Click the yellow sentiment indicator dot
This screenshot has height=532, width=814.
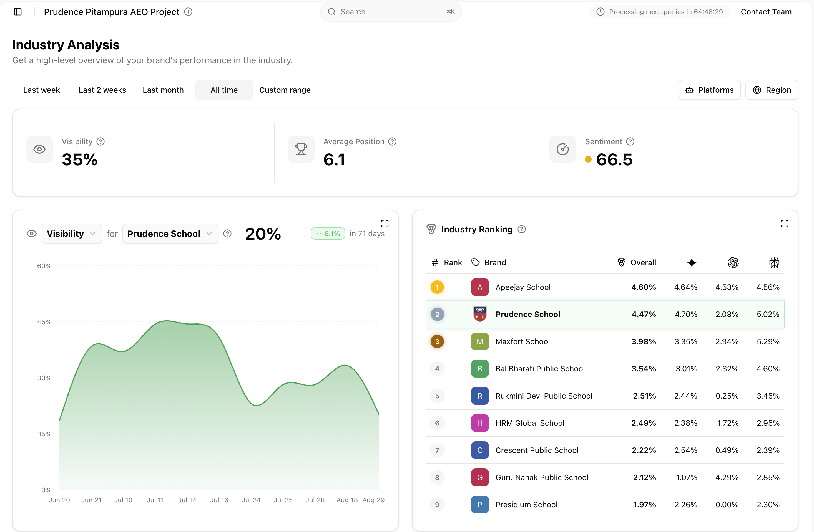[x=588, y=159]
